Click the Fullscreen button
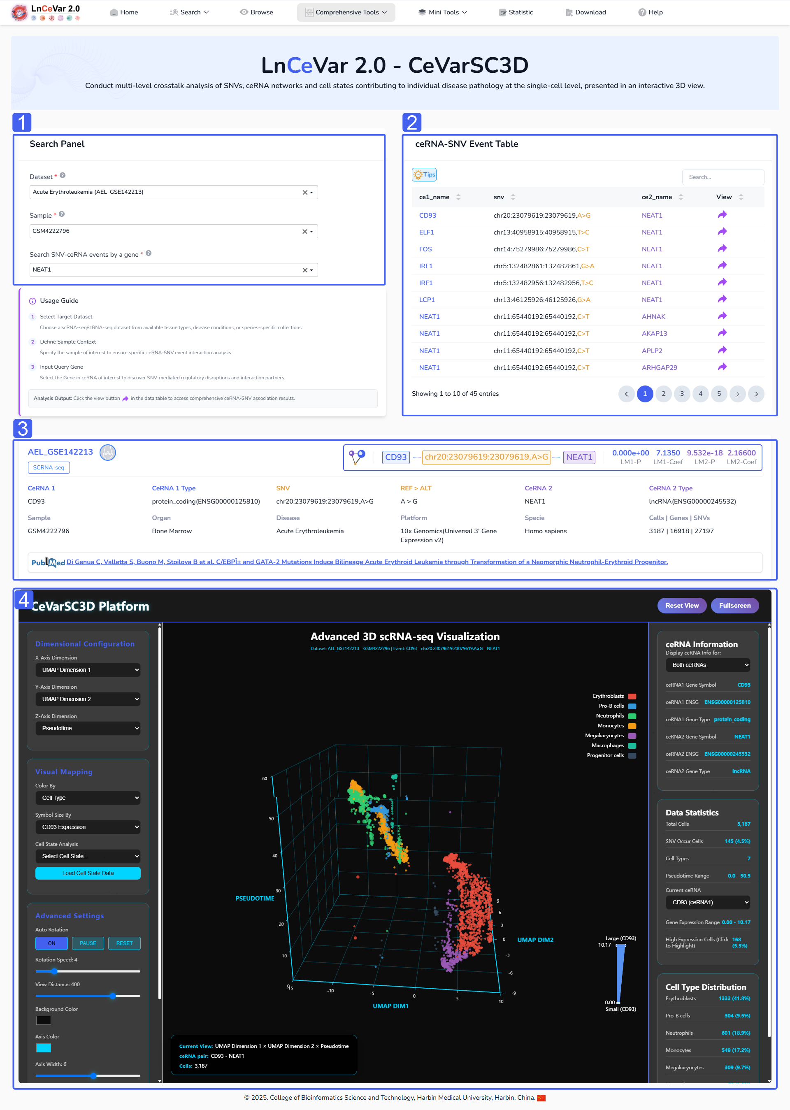790x1110 pixels. point(734,606)
